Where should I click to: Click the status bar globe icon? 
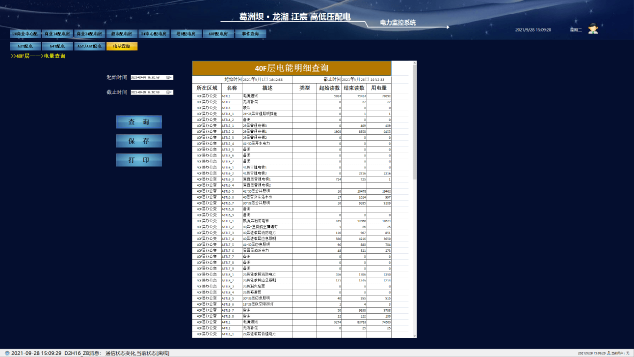point(7,353)
